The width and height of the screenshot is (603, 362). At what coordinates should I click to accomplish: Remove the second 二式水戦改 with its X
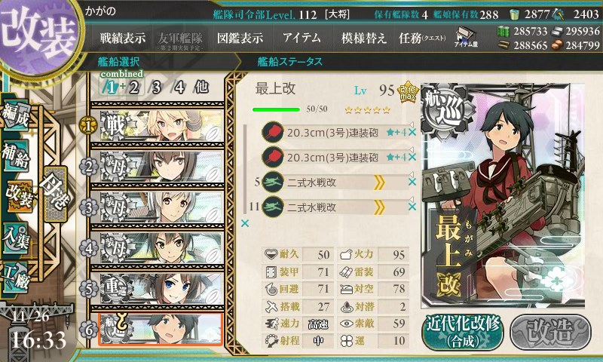coord(412,207)
